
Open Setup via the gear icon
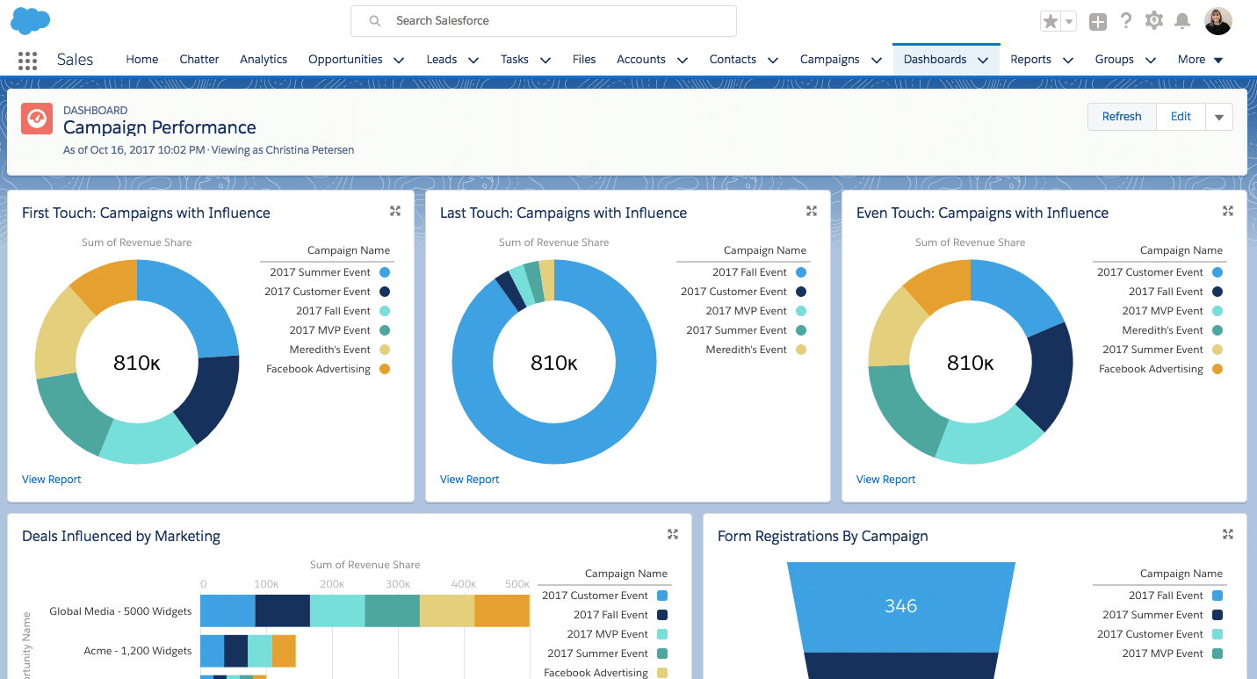click(1153, 20)
